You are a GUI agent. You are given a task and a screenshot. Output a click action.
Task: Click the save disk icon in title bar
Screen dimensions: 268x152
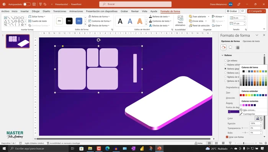click(34, 4)
